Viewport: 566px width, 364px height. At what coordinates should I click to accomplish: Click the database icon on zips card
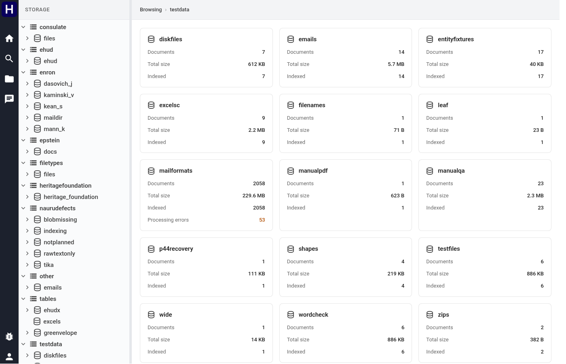tap(430, 315)
